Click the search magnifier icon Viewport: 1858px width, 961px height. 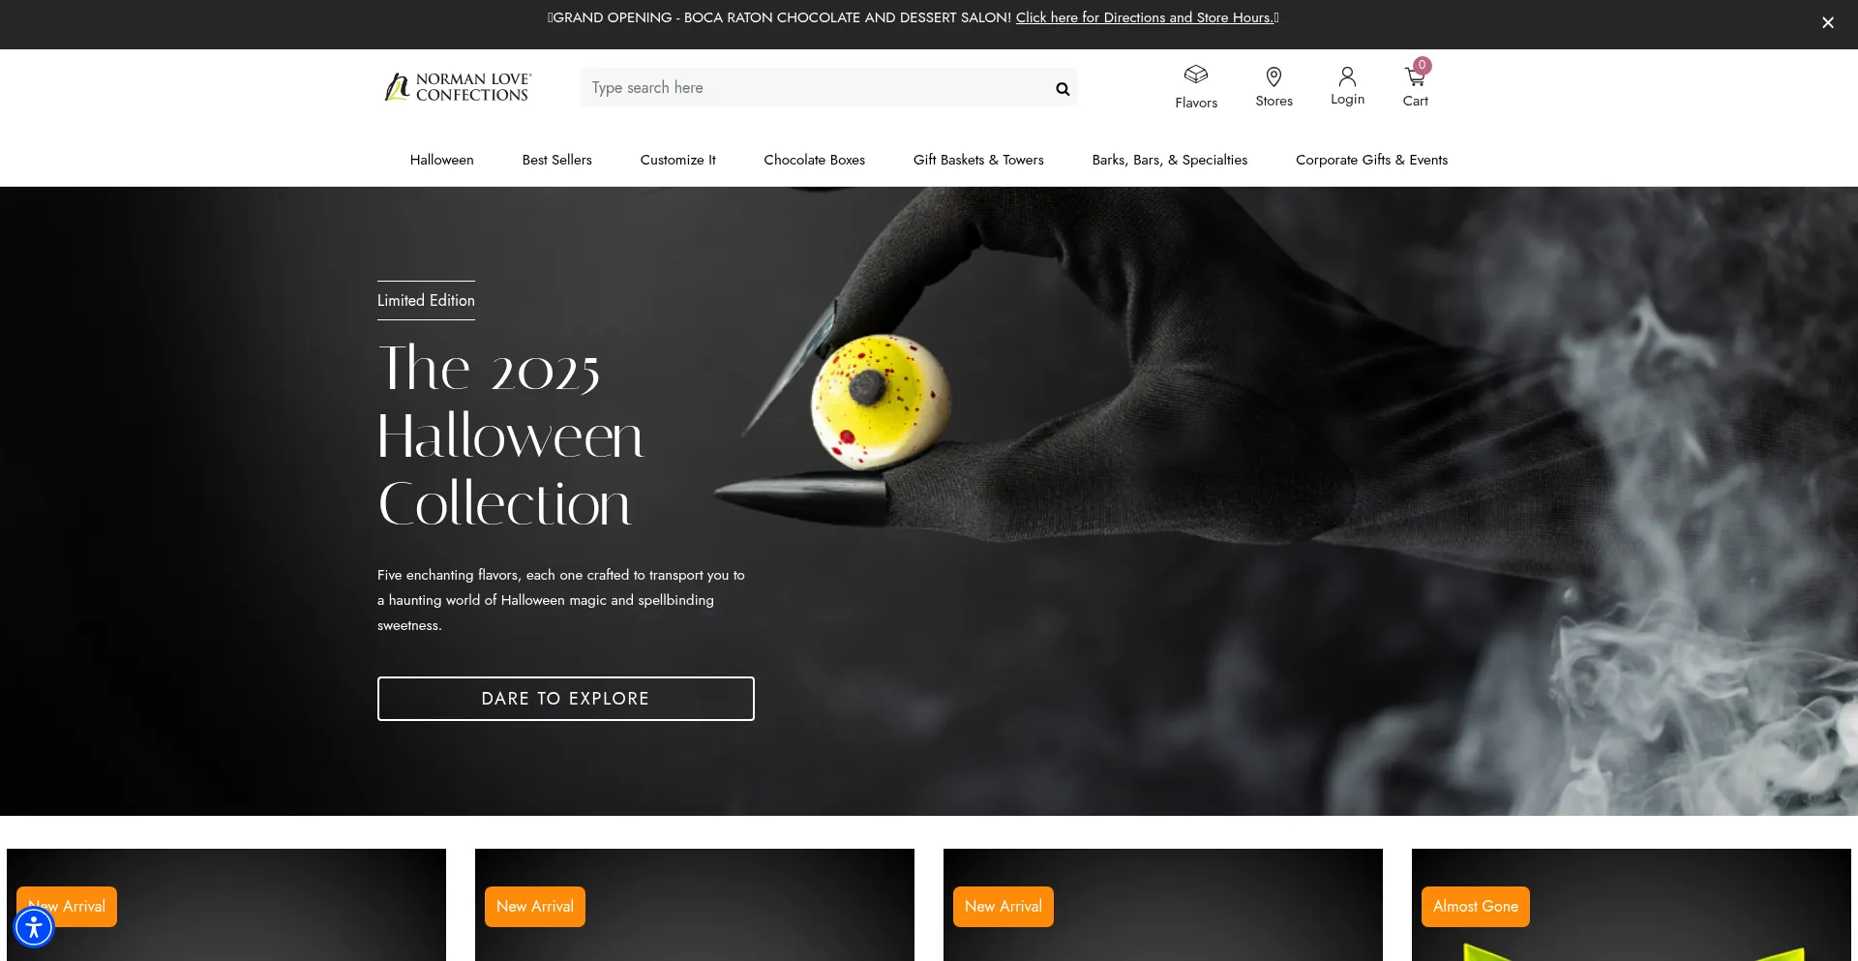(1063, 89)
